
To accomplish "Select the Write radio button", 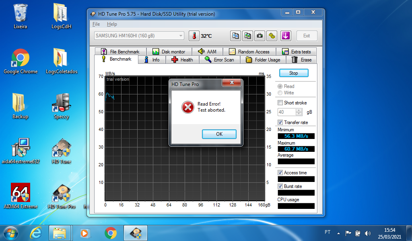I will click(280, 93).
